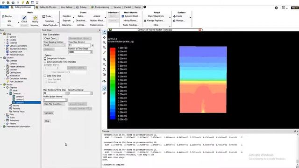Click the axis orientation view icon
299x168 pixels.
click(104, 70)
